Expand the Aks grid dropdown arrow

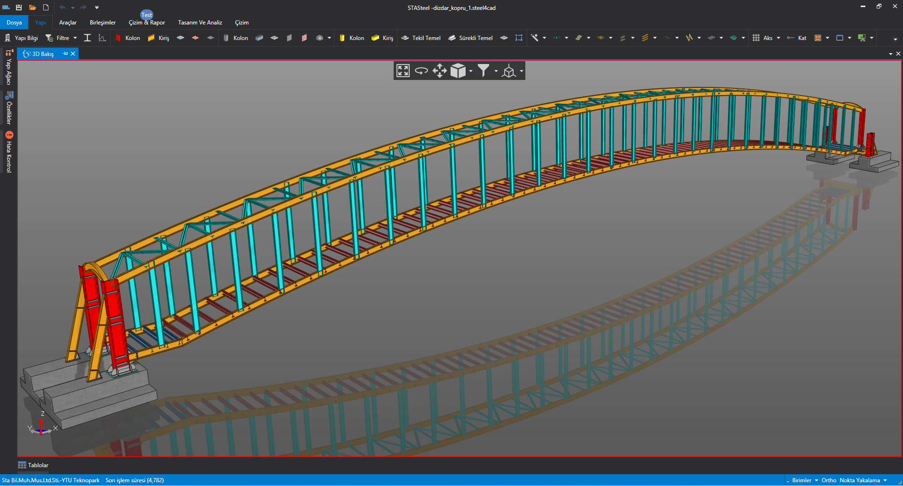coord(778,38)
